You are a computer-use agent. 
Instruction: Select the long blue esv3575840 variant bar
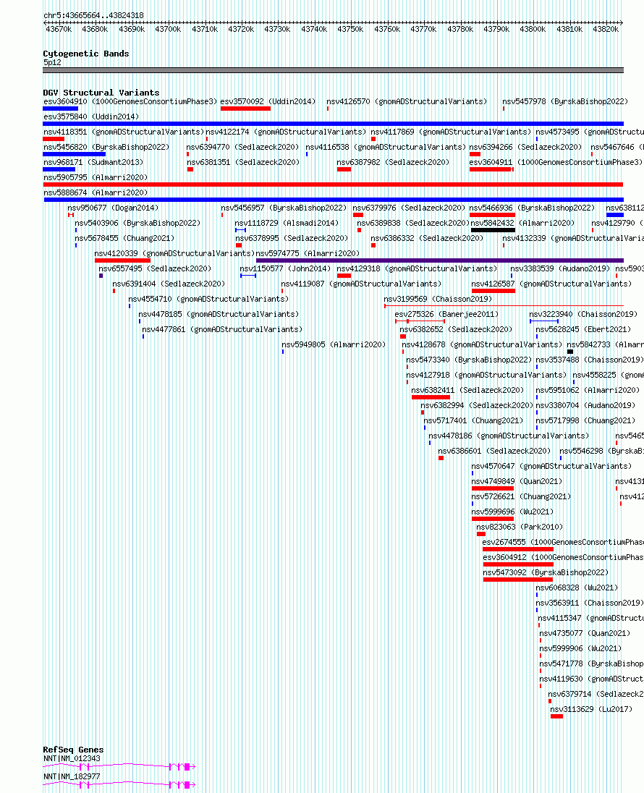click(x=333, y=124)
